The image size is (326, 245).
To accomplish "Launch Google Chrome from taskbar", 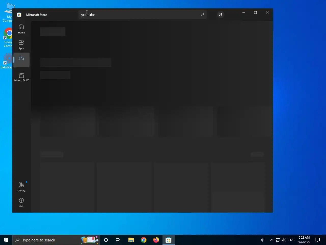I will coord(144,240).
